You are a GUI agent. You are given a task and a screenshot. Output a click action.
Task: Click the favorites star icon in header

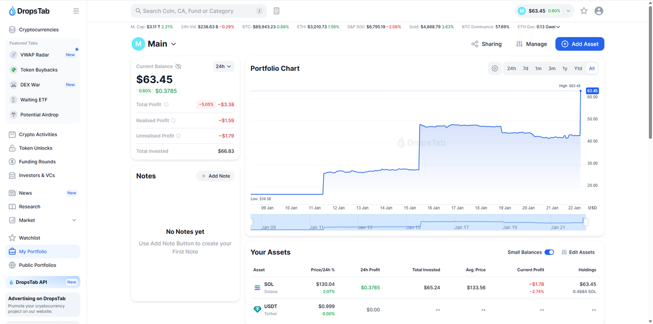[584, 11]
